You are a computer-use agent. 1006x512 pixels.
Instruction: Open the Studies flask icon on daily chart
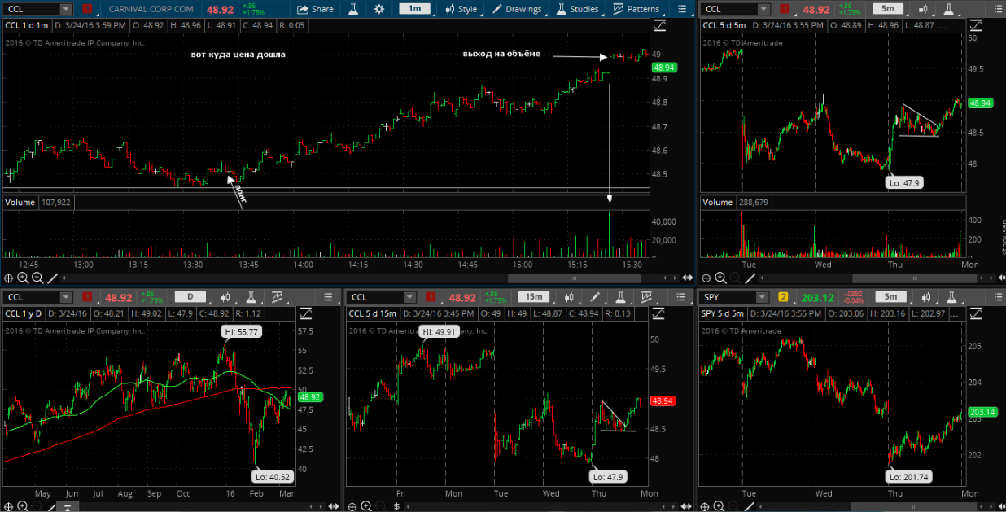click(x=251, y=297)
